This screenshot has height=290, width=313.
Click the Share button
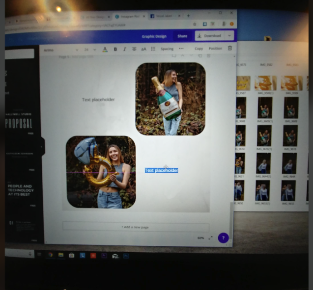pyautogui.click(x=182, y=36)
